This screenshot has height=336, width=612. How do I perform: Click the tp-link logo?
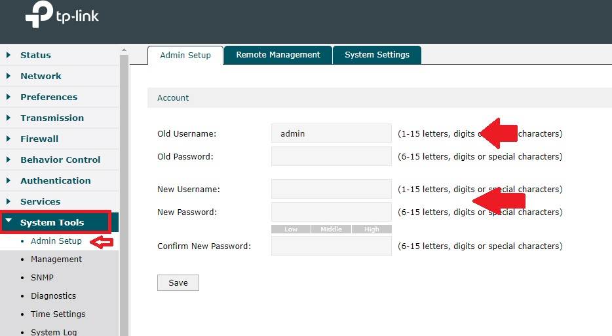point(62,15)
